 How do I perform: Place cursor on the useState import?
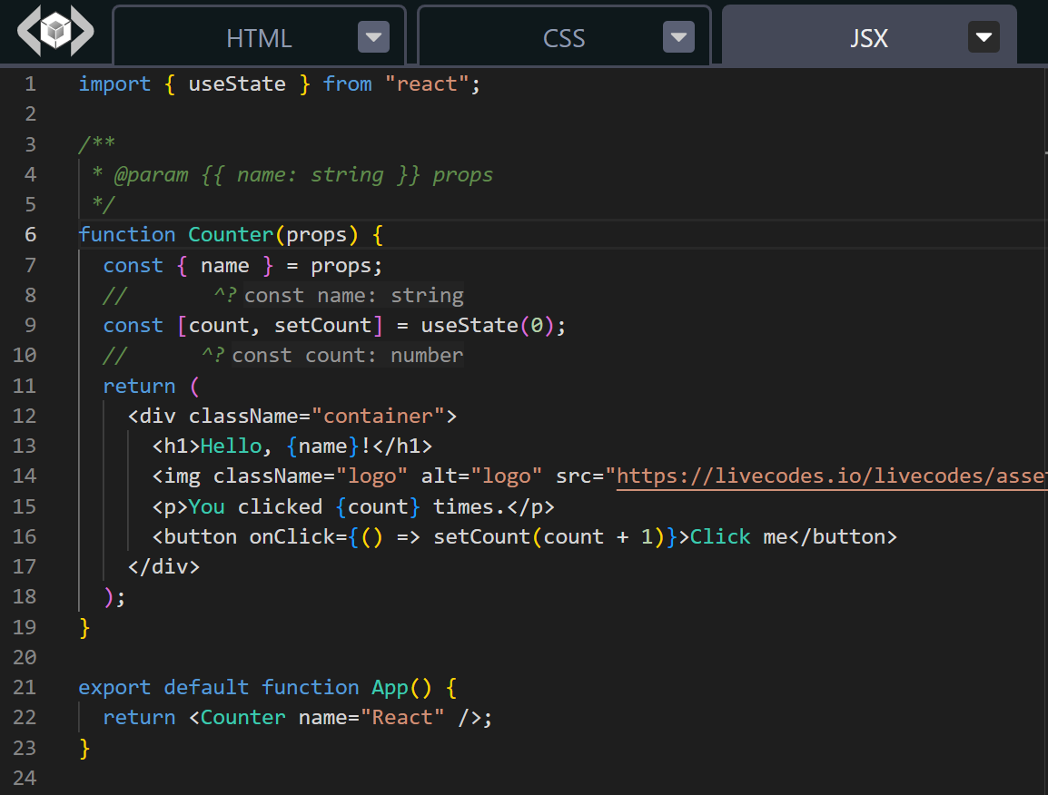[237, 83]
